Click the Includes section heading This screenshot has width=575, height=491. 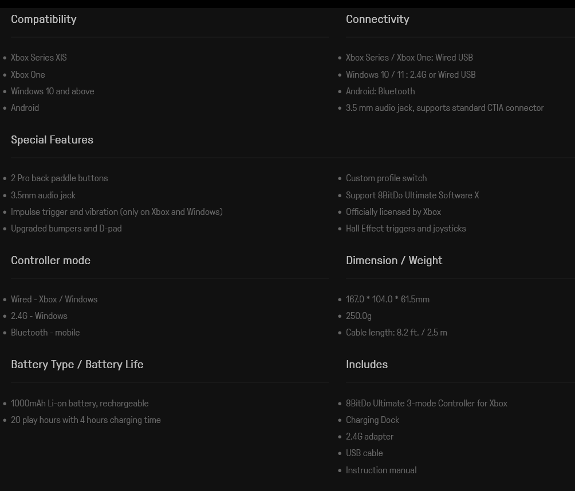(367, 364)
